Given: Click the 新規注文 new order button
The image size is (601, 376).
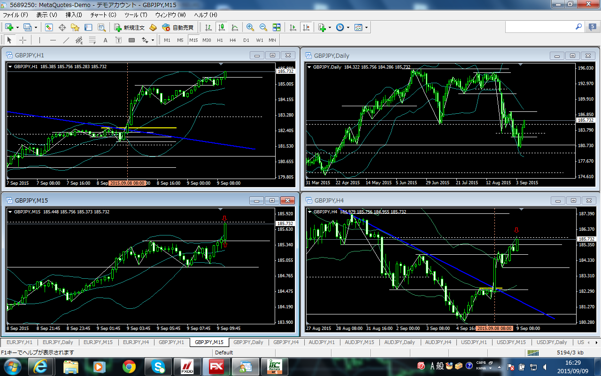Looking at the screenshot, I should [x=130, y=28].
